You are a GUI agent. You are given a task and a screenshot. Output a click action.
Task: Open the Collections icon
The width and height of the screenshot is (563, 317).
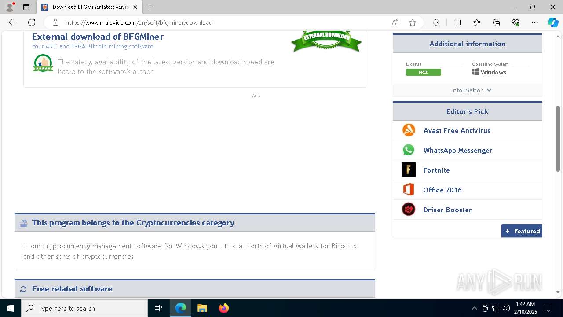[x=496, y=22]
